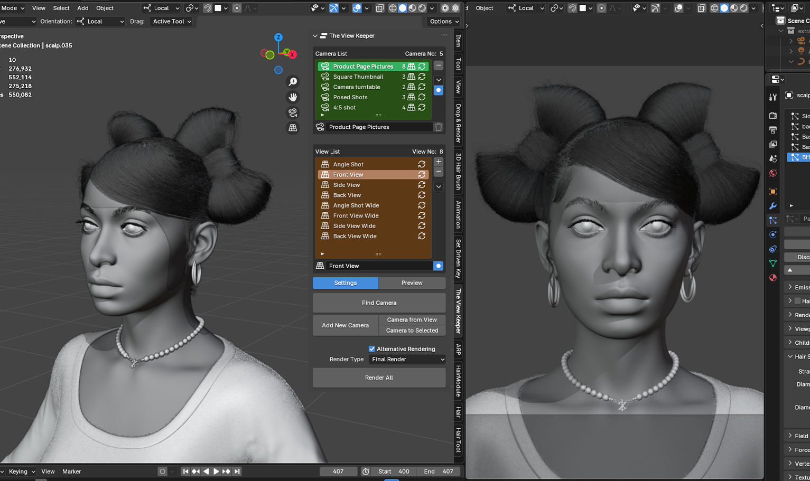Open the Marker menu in the timeline
810x481 pixels.
[x=71, y=471]
